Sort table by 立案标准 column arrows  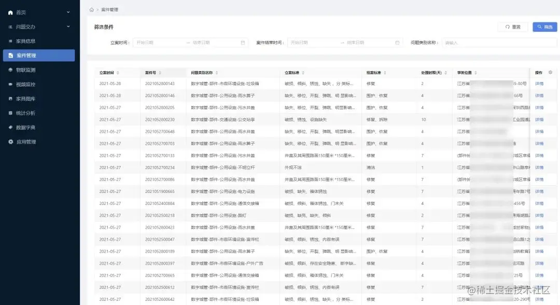[x=303, y=73]
